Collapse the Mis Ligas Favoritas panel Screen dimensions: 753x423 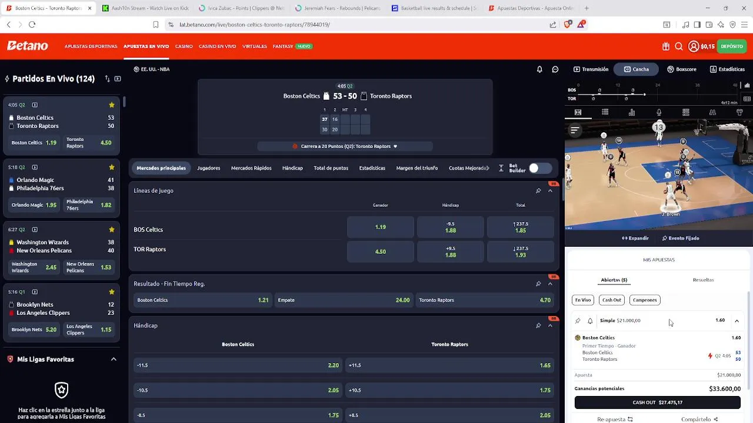point(114,360)
